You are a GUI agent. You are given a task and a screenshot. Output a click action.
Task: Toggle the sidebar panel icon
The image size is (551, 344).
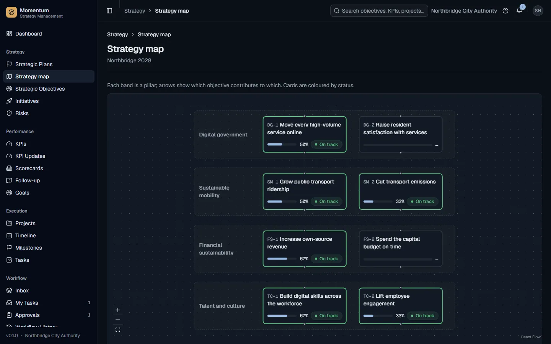pos(109,11)
